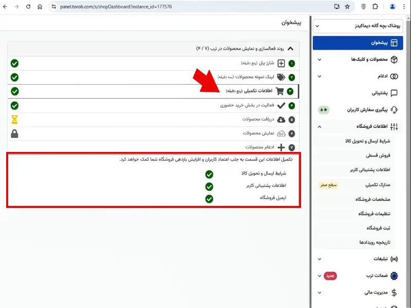Click the dollar icon for مدیریت مالی
The height and width of the screenshot is (308, 411).
click(394, 293)
